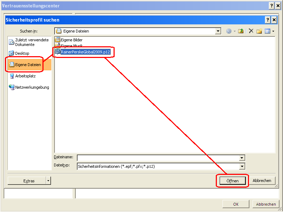Image resolution: width=283 pixels, height=212 pixels.
Task: Open the Extras dropdown arrow
Action: point(47,181)
